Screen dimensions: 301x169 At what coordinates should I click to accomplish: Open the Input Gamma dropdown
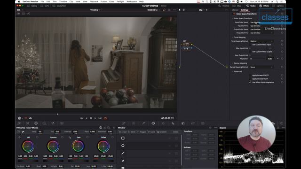coord(261,26)
